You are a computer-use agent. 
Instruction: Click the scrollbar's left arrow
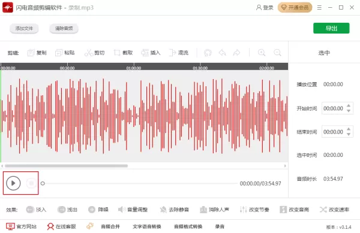coord(2,166)
